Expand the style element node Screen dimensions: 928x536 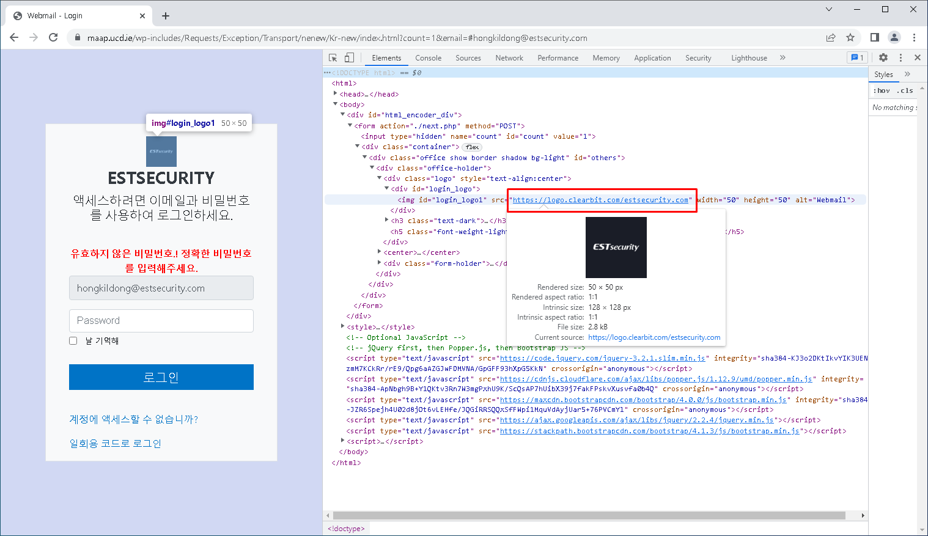tap(343, 326)
